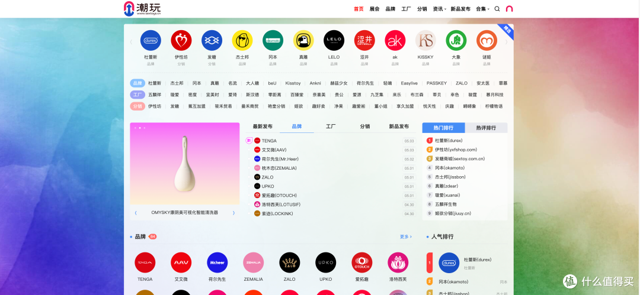Open the UPKO logo in 品牌 grid

326,262
